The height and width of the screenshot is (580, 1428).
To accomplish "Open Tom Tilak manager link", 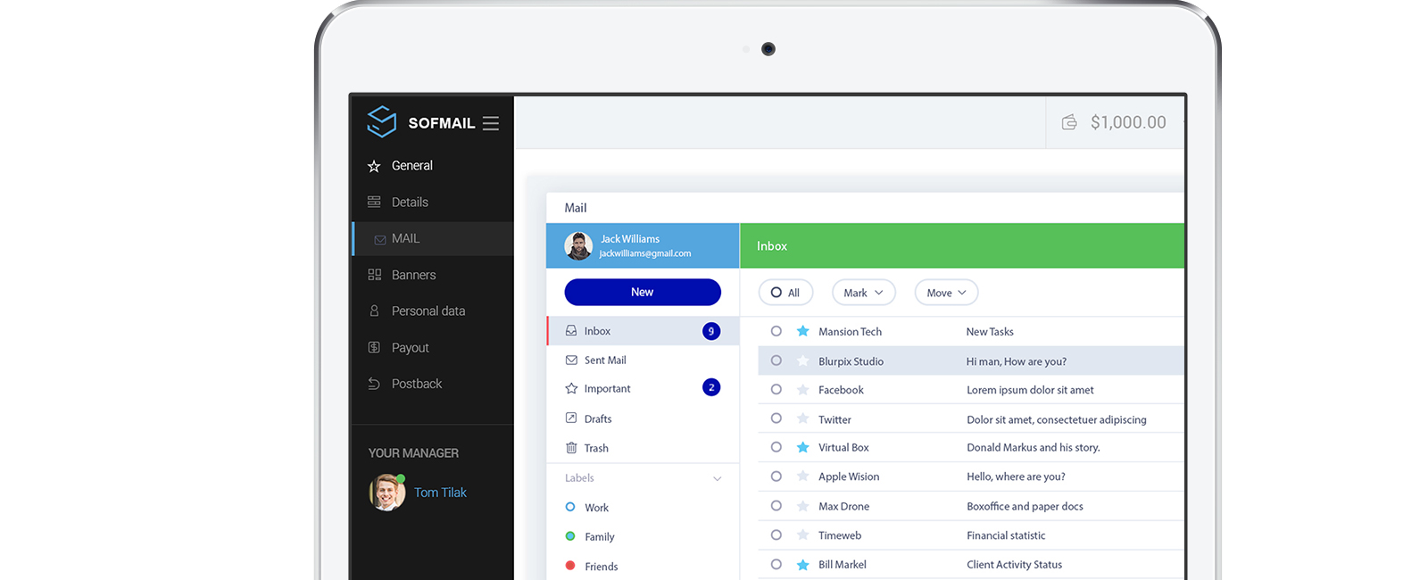I will [x=440, y=493].
